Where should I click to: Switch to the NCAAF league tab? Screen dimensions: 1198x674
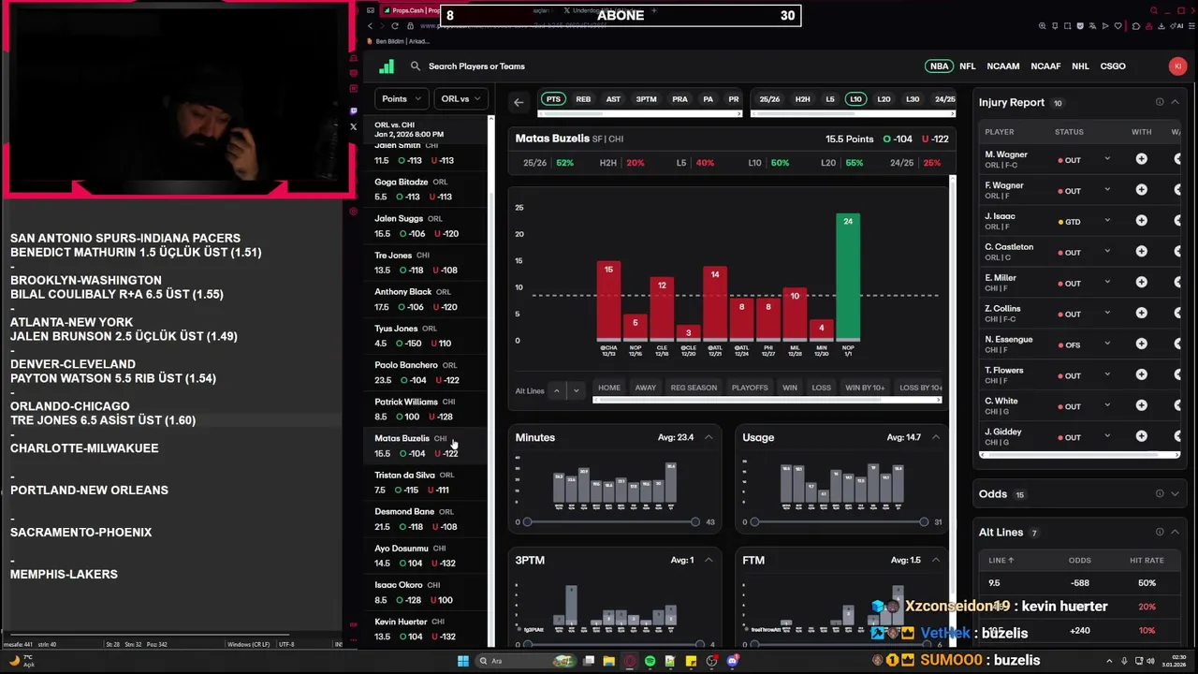1045,66
